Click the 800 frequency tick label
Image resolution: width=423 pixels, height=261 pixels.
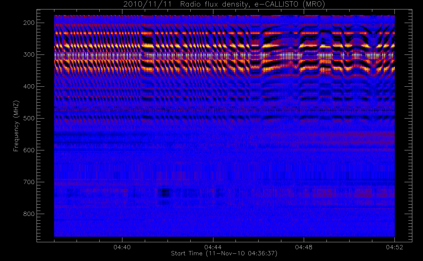point(29,214)
